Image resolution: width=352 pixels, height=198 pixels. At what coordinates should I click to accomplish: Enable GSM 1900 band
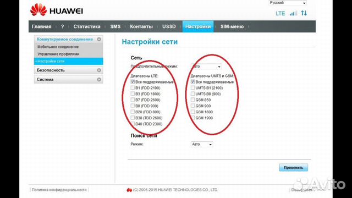[x=193, y=118]
